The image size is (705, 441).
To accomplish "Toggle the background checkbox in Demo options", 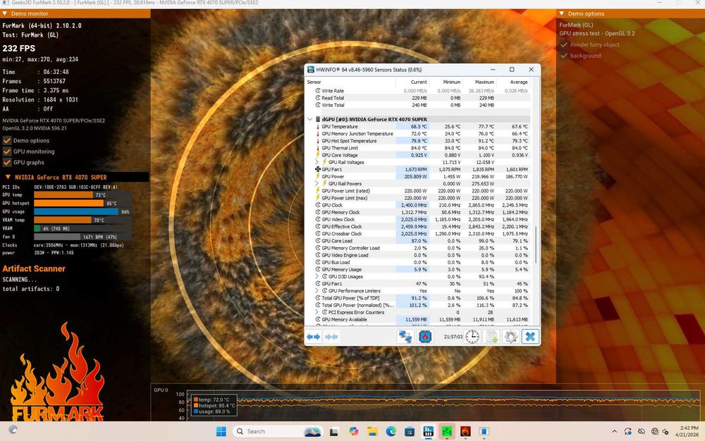I will (x=564, y=56).
